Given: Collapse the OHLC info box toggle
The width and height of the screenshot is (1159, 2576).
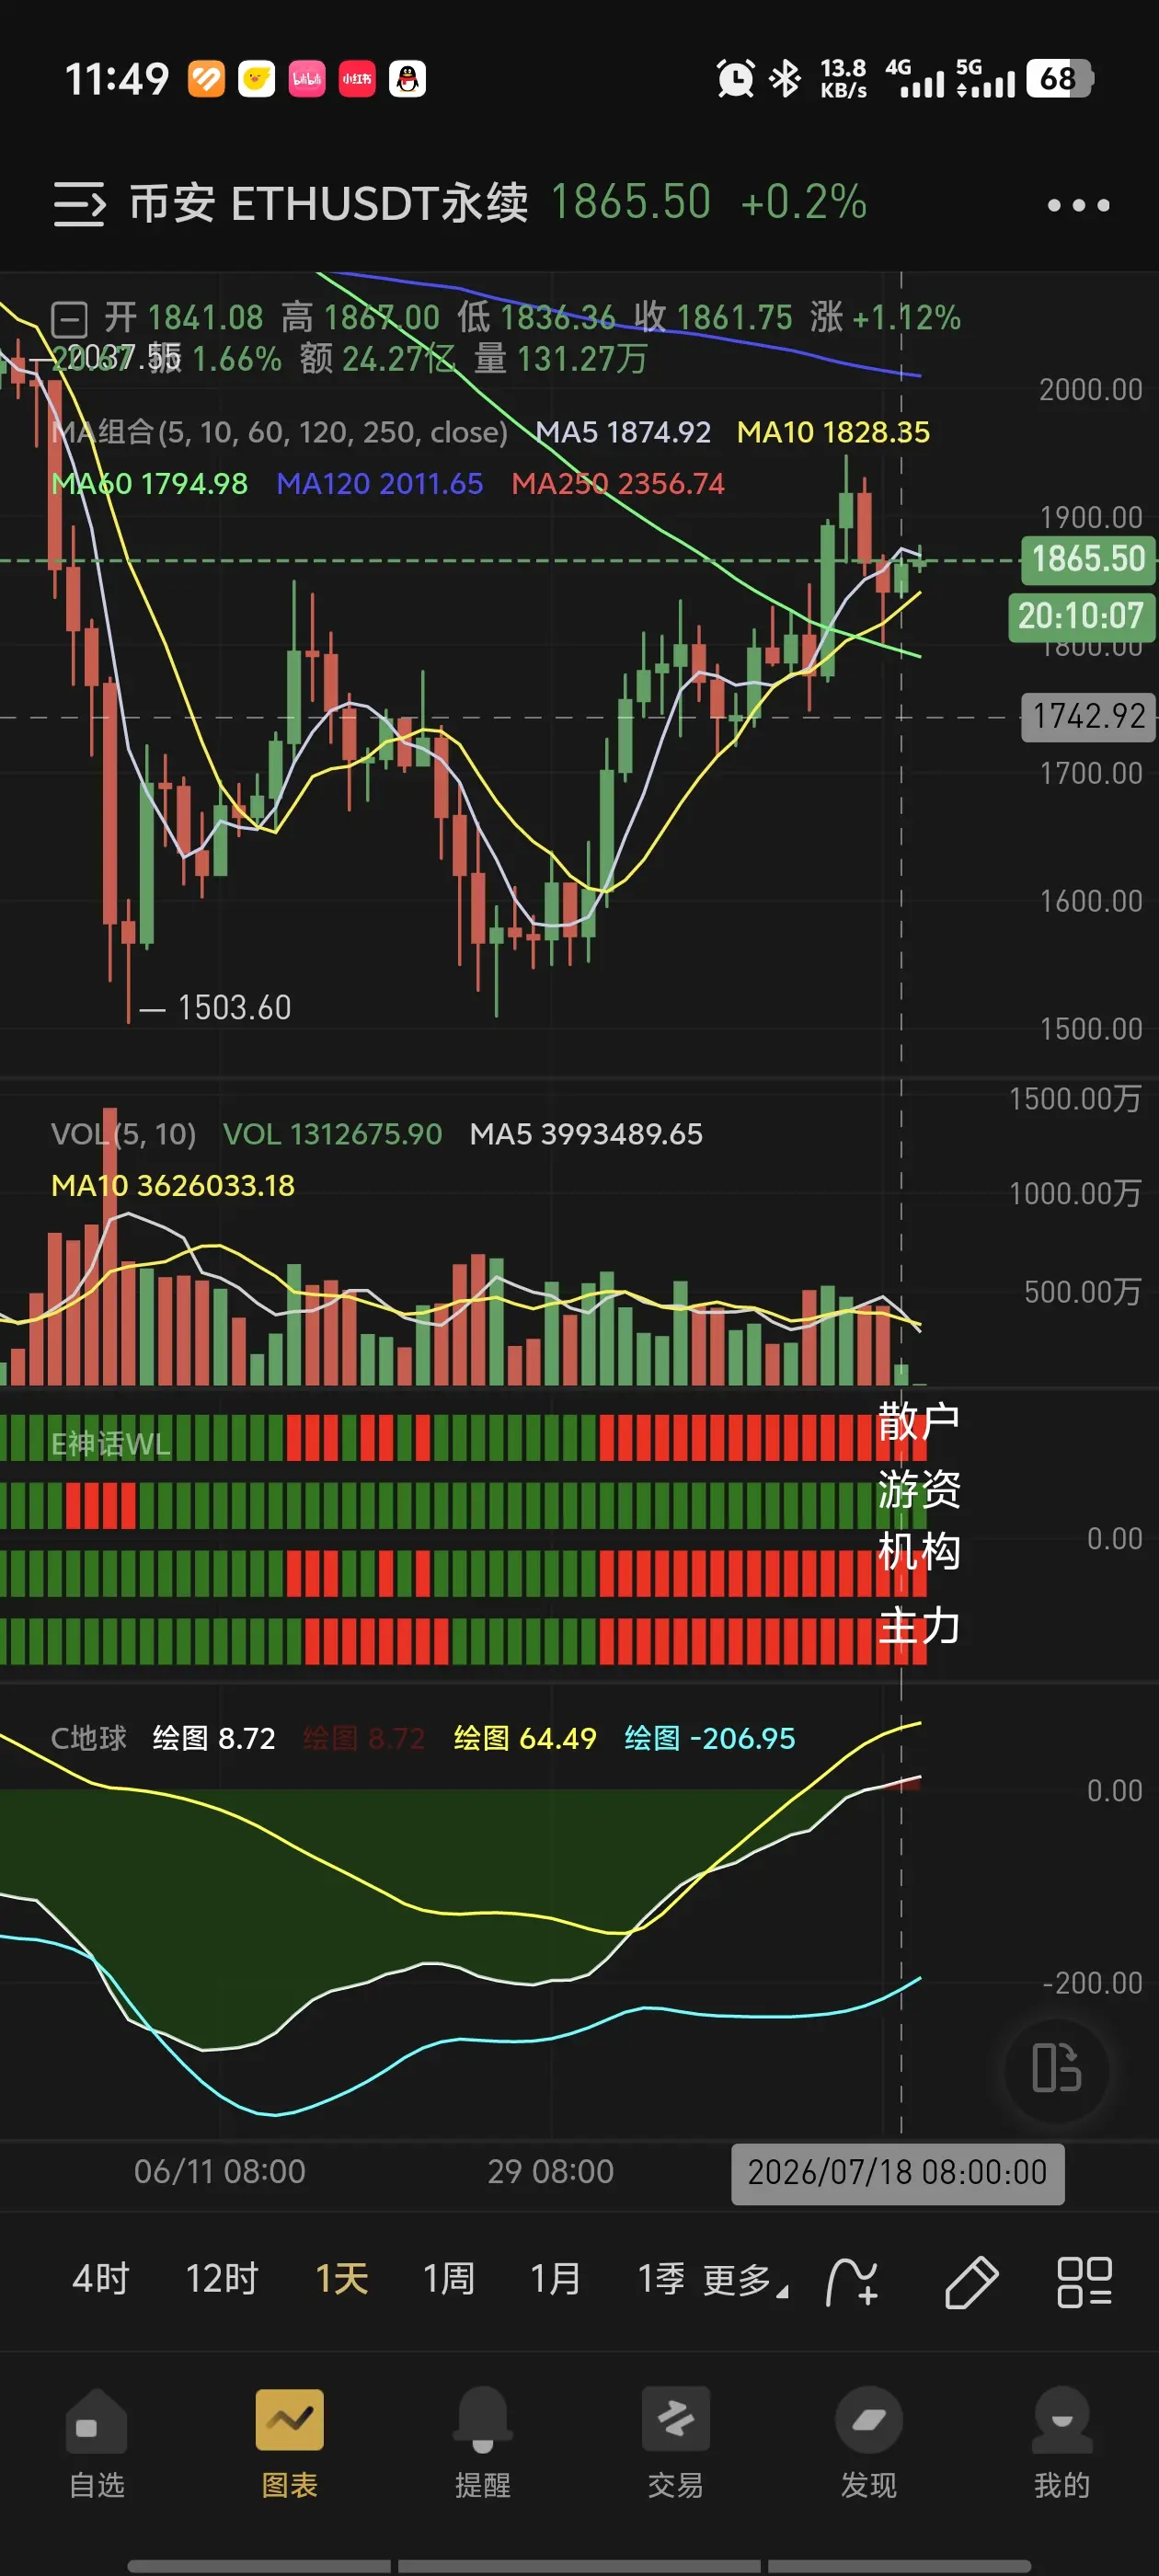Looking at the screenshot, I should tap(70, 319).
